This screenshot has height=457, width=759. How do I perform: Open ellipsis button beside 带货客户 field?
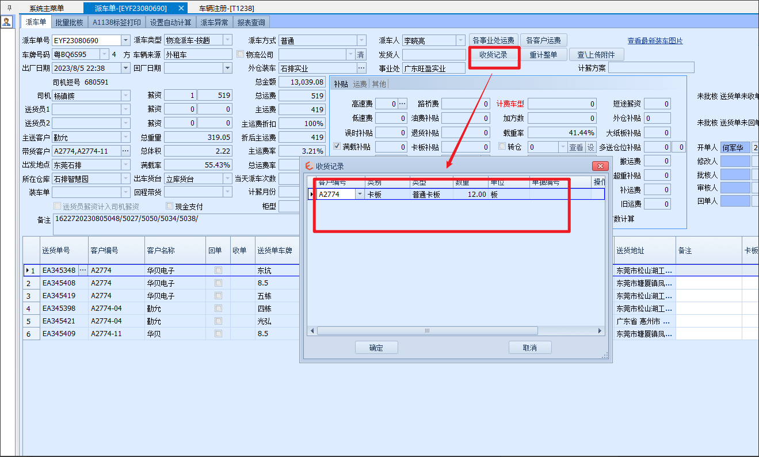pos(126,151)
